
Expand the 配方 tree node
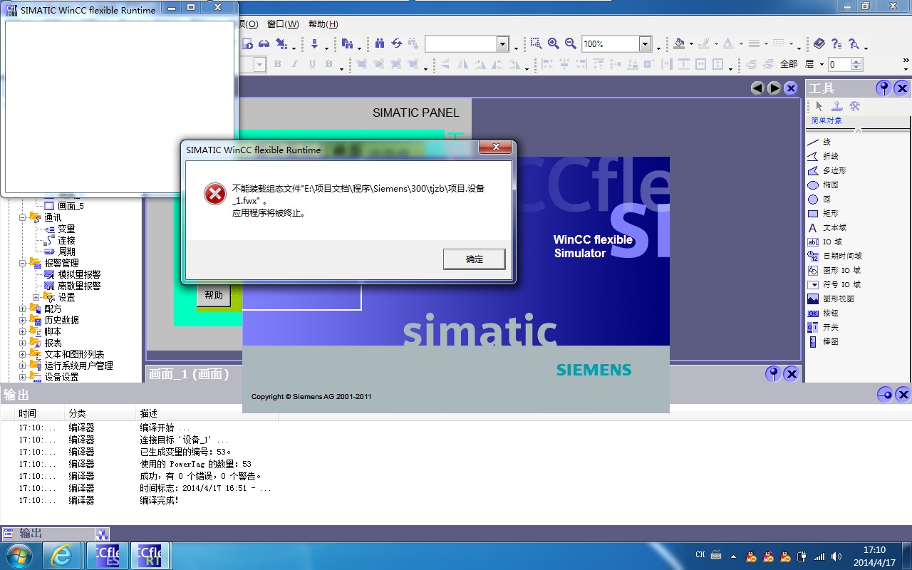pos(23,309)
